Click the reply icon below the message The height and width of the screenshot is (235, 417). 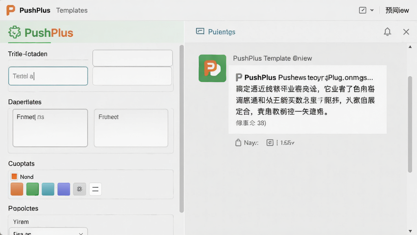pyautogui.click(x=270, y=142)
